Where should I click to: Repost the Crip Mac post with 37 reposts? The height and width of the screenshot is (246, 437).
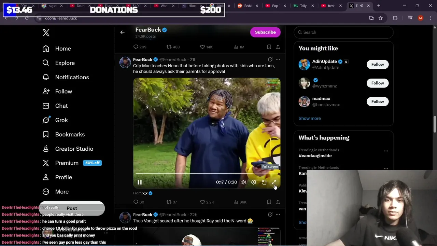click(171, 202)
